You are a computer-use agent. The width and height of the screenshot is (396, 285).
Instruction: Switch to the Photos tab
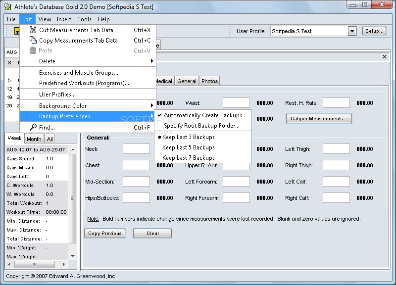click(209, 81)
